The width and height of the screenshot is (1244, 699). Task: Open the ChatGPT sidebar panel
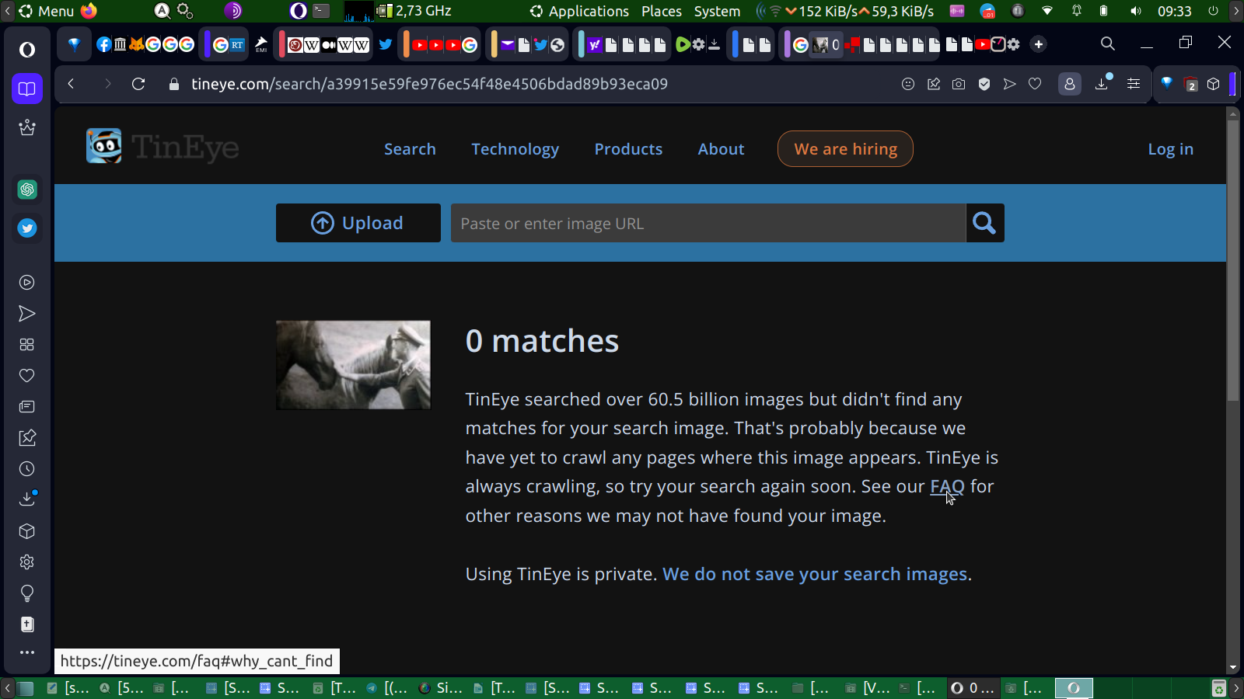(x=27, y=190)
